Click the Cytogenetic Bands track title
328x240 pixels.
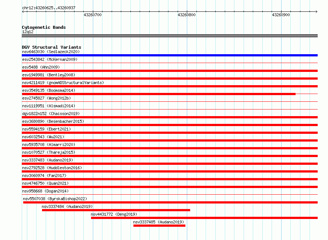(x=44, y=27)
